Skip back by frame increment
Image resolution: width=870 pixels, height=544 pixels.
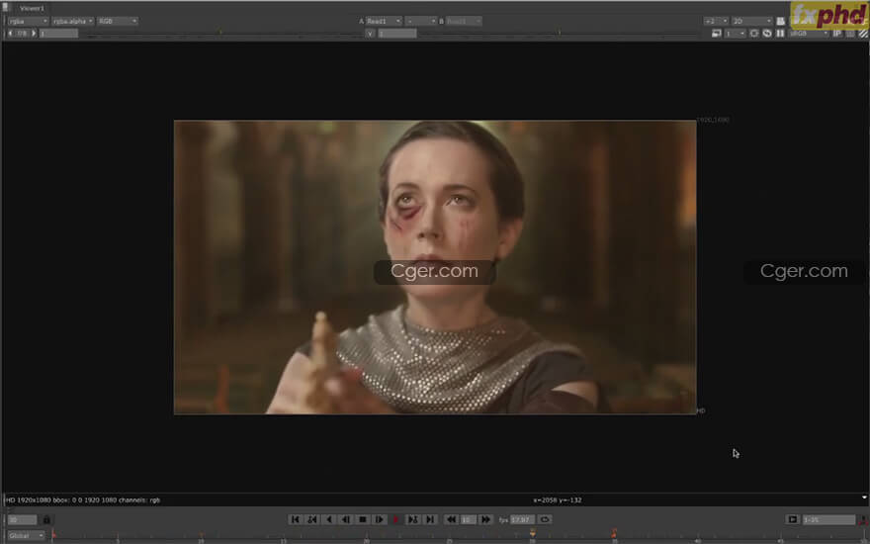click(x=451, y=519)
